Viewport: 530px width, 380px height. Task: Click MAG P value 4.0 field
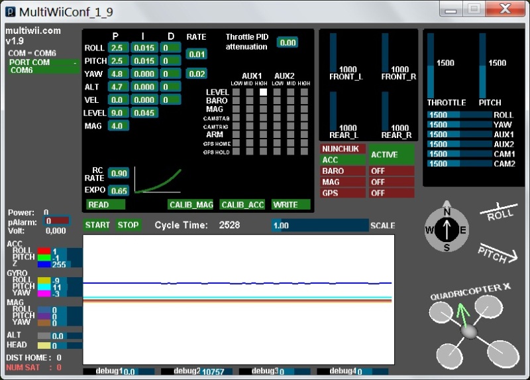(119, 126)
